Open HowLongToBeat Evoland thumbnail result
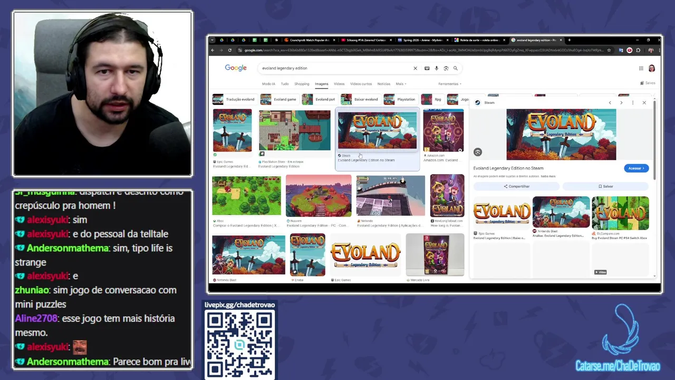 [x=447, y=196]
